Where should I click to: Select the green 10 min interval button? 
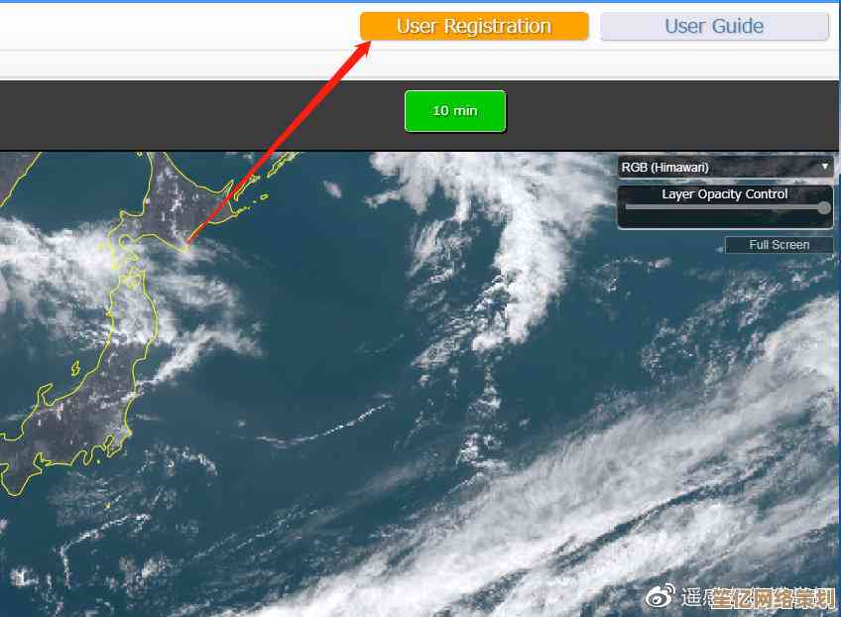pos(455,111)
